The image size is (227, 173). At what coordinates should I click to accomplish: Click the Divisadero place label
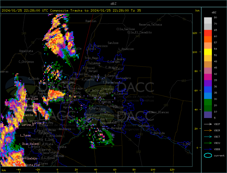[123, 78]
